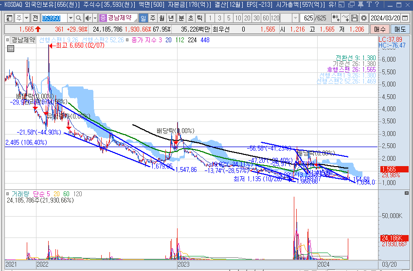The height and width of the screenshot is (271, 413).
Task: Click the pin window icon in title bar
Action: click(361, 4)
